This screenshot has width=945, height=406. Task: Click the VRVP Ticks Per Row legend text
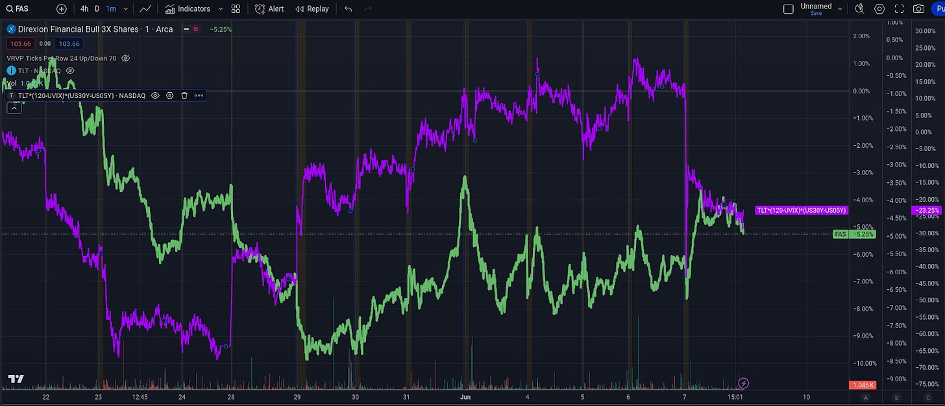point(62,58)
